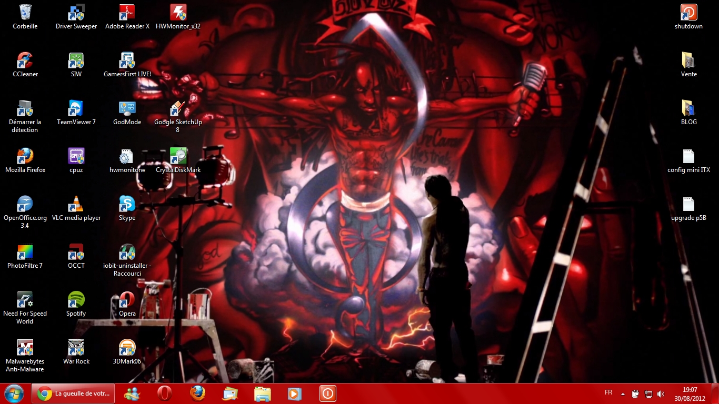This screenshot has height=404, width=719.
Task: Show hidden system tray icons
Action: tap(623, 393)
